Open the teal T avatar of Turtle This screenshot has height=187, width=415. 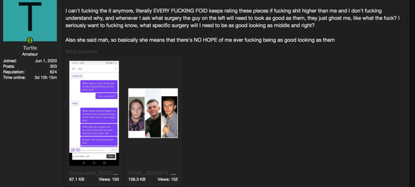30,20
